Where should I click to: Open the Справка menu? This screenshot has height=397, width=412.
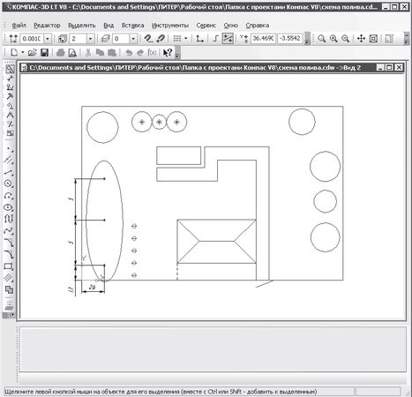tap(258, 26)
